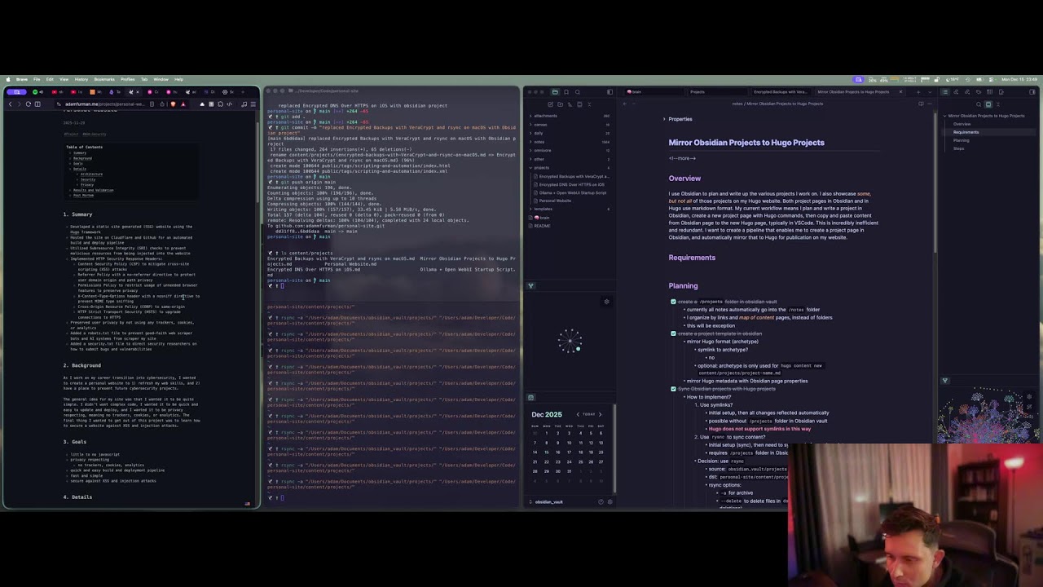Open the Brave hamburger menu
This screenshot has height=587, width=1043.
253,104
